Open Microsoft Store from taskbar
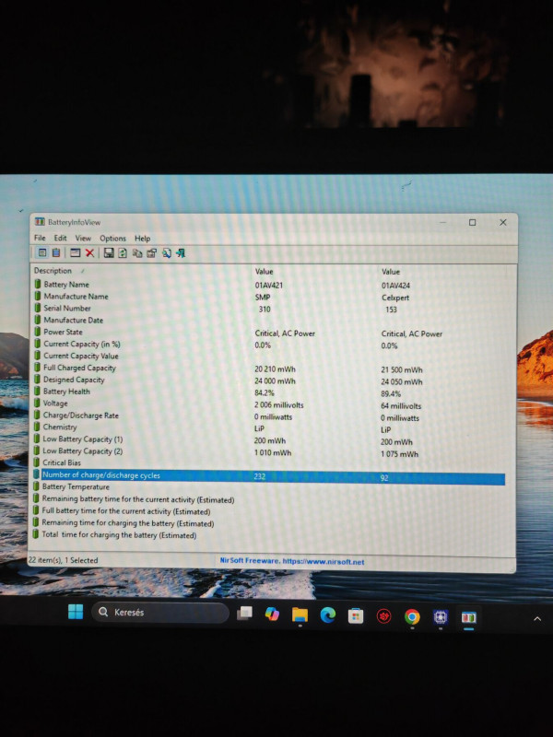553x737 pixels. [356, 615]
